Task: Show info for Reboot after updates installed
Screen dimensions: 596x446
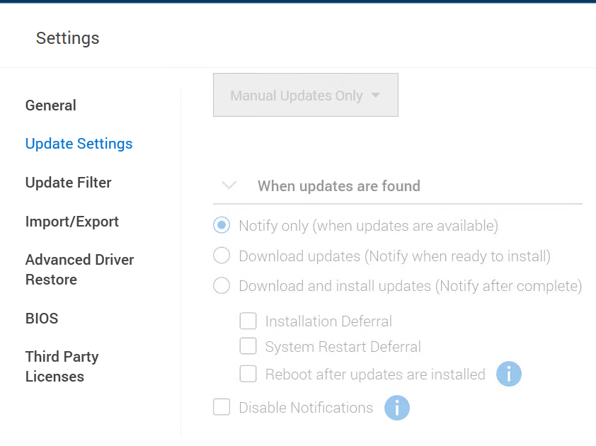Action: [x=508, y=374]
